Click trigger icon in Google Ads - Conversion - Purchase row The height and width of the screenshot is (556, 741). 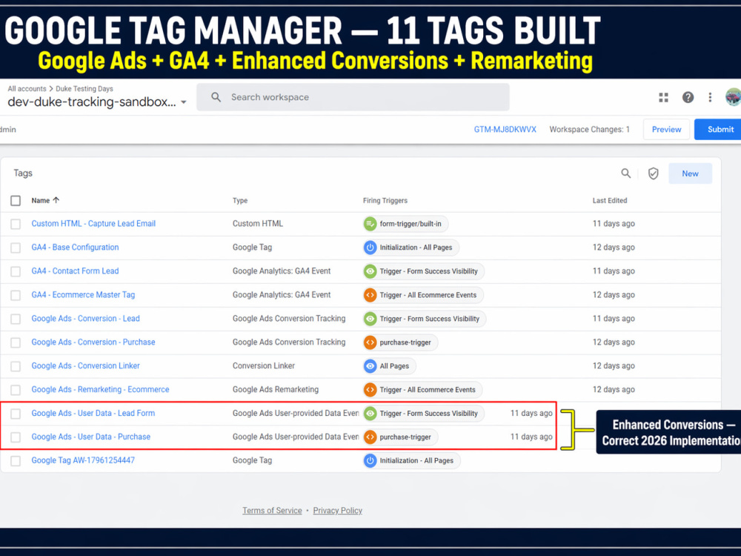coord(370,342)
